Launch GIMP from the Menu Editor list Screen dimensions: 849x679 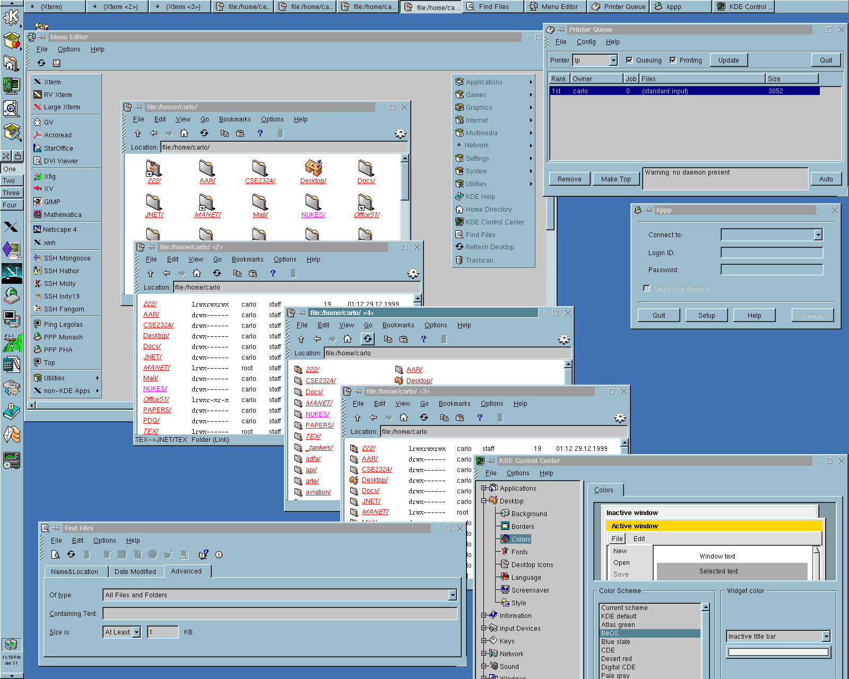coord(52,202)
